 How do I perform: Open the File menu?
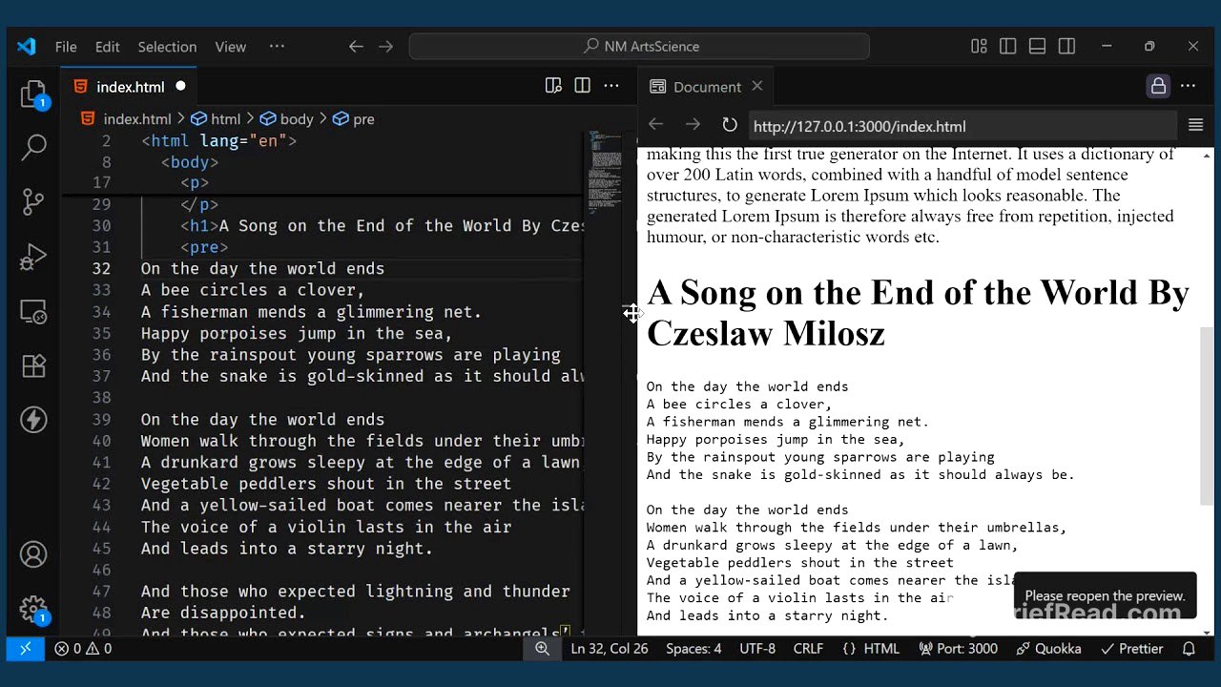point(66,46)
